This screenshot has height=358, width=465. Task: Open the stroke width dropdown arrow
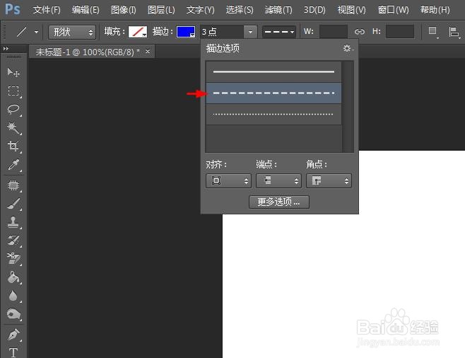(251, 31)
